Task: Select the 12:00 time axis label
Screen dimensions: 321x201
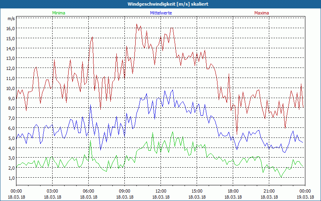Action: (x=161, y=191)
